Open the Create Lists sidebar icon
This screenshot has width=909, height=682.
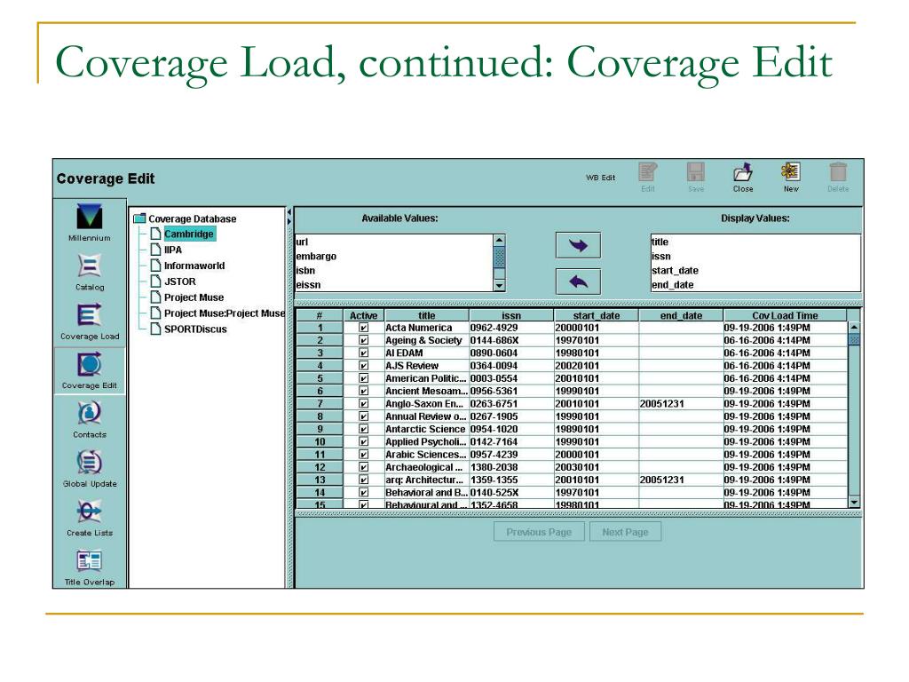tap(90, 511)
